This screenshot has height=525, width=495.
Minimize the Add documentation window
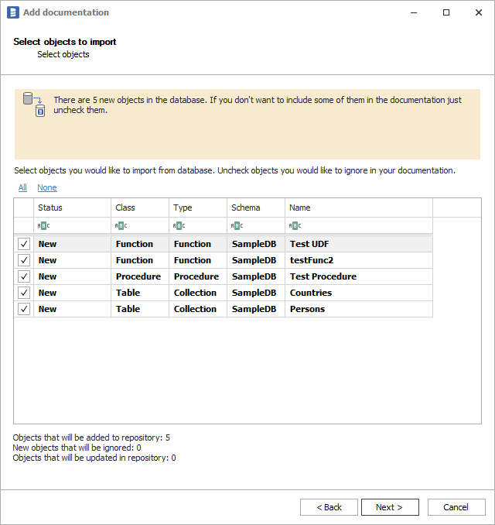[x=414, y=12]
